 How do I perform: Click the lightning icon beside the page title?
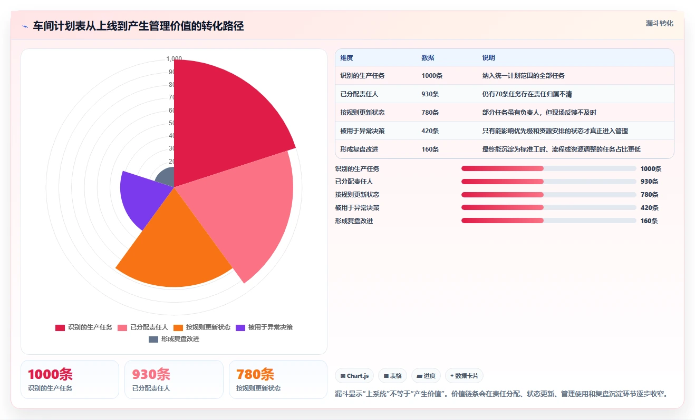click(x=25, y=26)
